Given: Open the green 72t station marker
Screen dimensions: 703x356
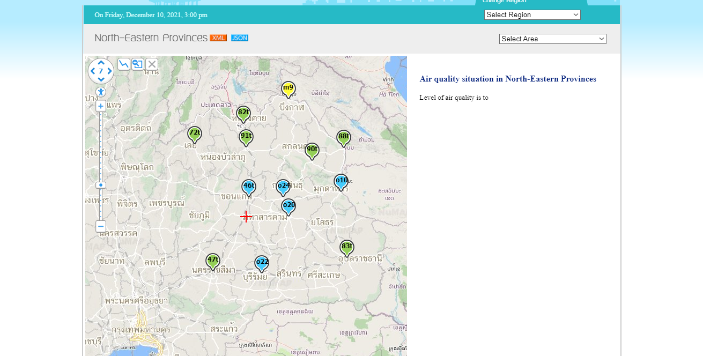Looking at the screenshot, I should pyautogui.click(x=195, y=135).
